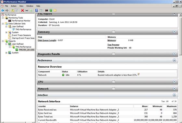Click the Bytes Total/sec counter row
The width and height of the screenshot is (182, 123).
107,117
